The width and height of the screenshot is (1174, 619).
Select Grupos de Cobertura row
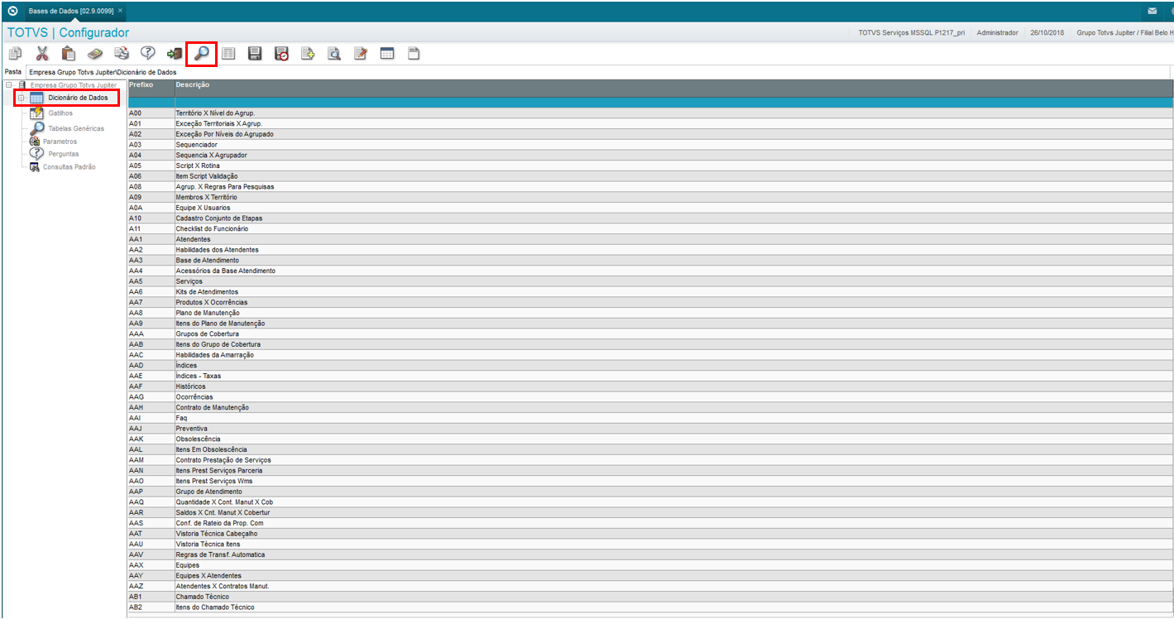click(650, 333)
